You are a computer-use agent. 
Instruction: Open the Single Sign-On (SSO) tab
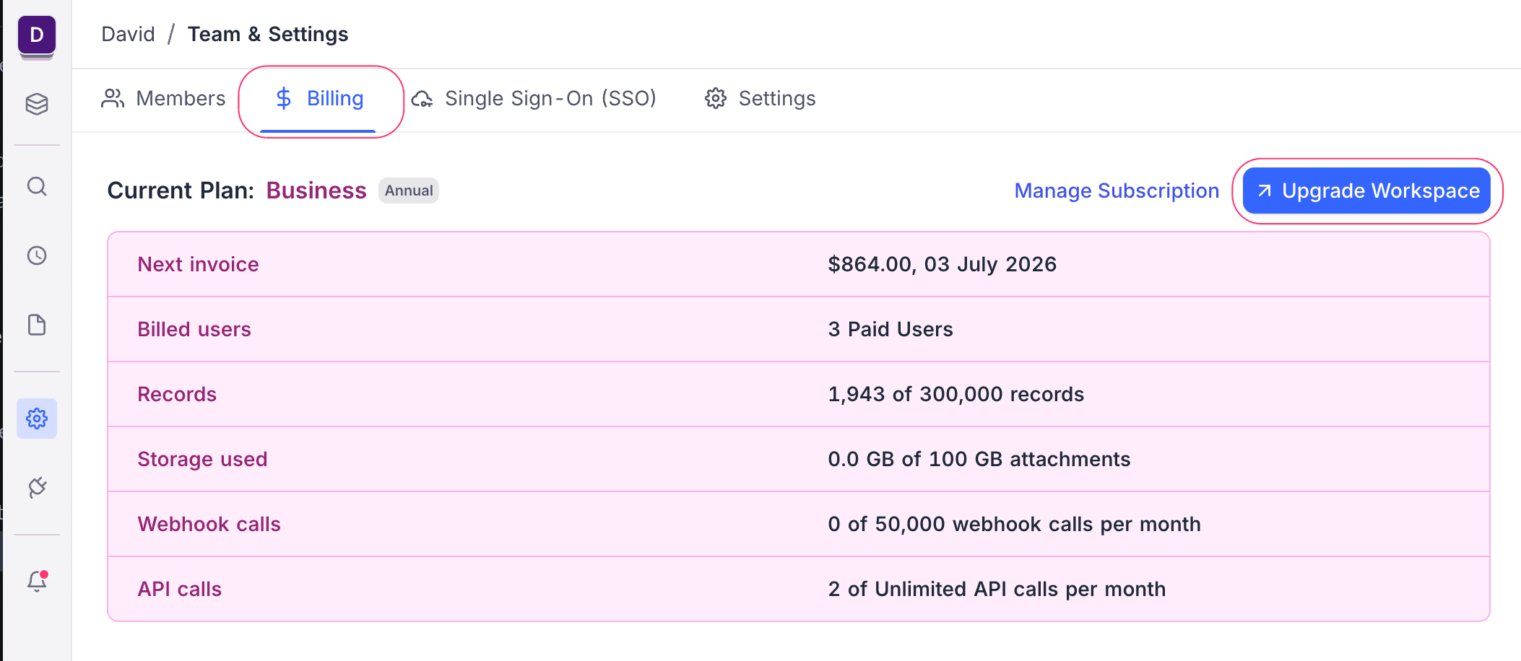pyautogui.click(x=534, y=99)
